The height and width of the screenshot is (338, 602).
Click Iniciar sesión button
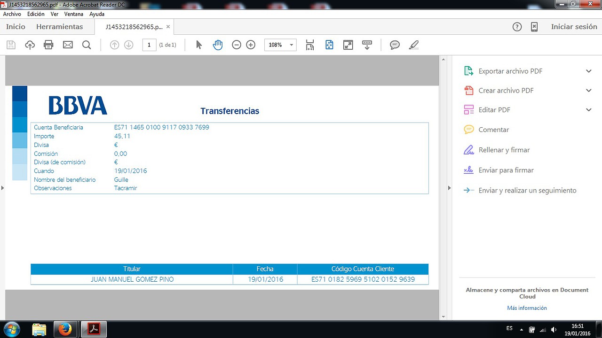pyautogui.click(x=574, y=27)
